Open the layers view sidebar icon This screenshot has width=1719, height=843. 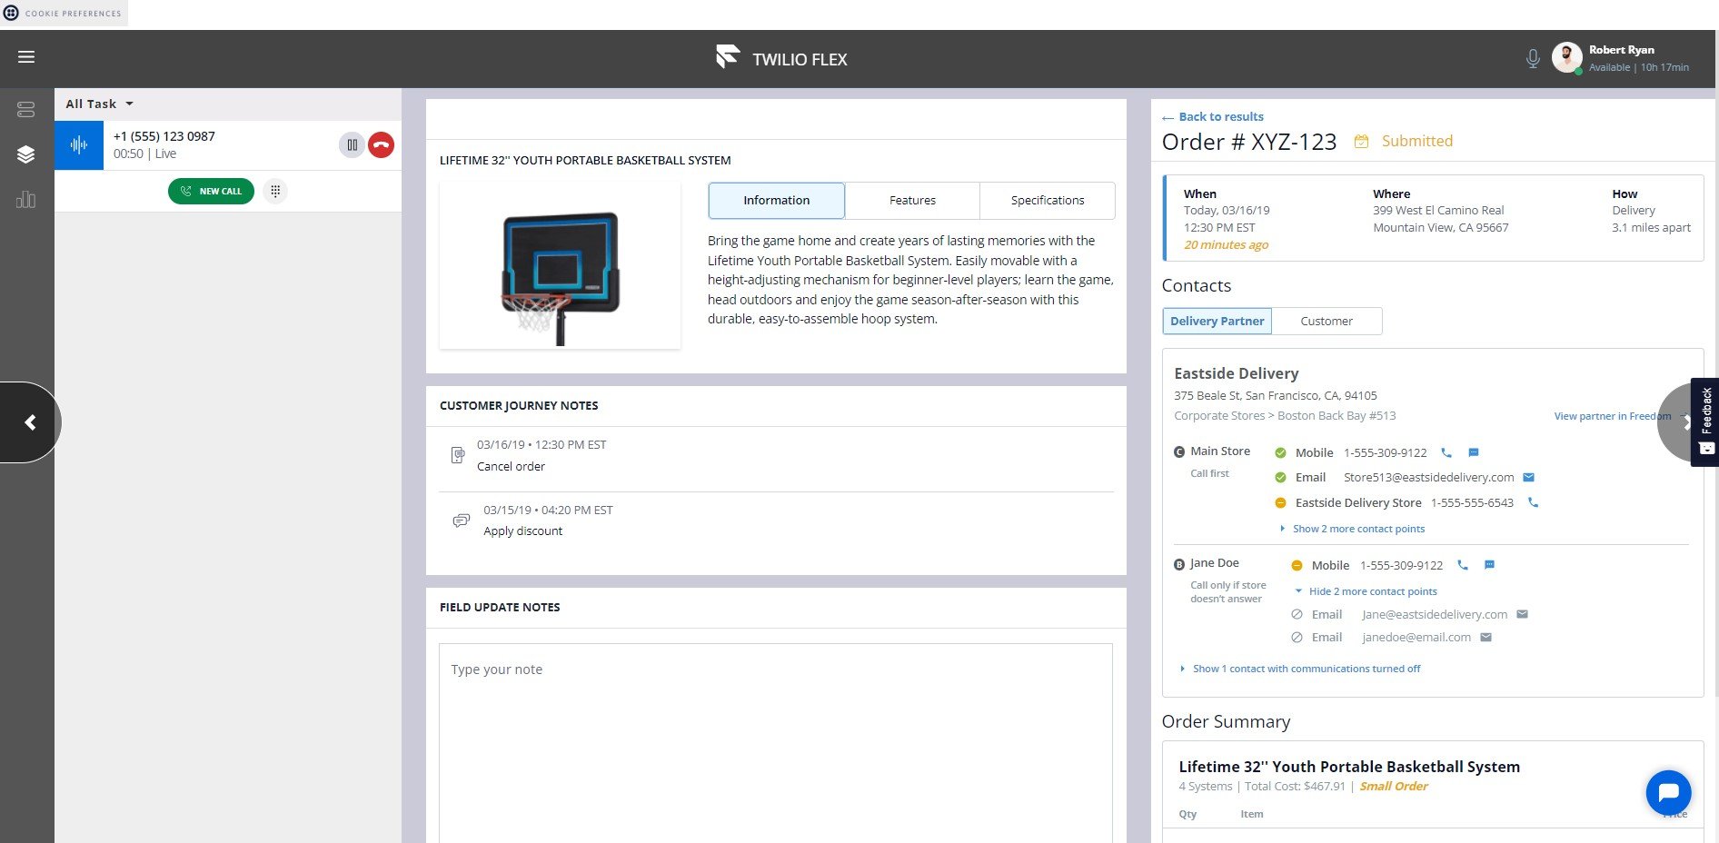[x=25, y=154]
